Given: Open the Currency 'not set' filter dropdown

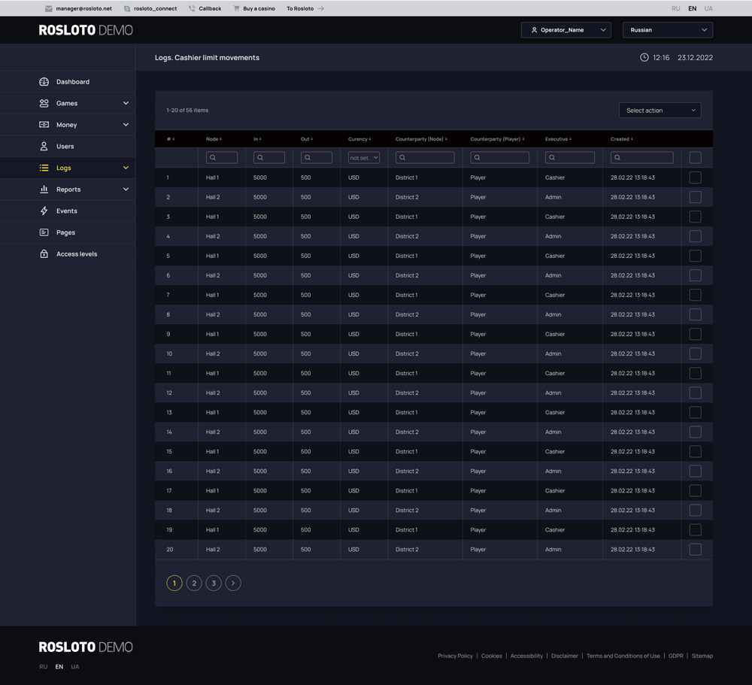Looking at the screenshot, I should point(364,158).
